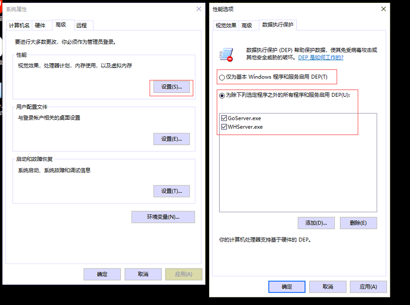Screen dimensions: 410x305
Task: Select 为除下列选定程序之外的所有程序启用 DEP
Action: [284, 95]
